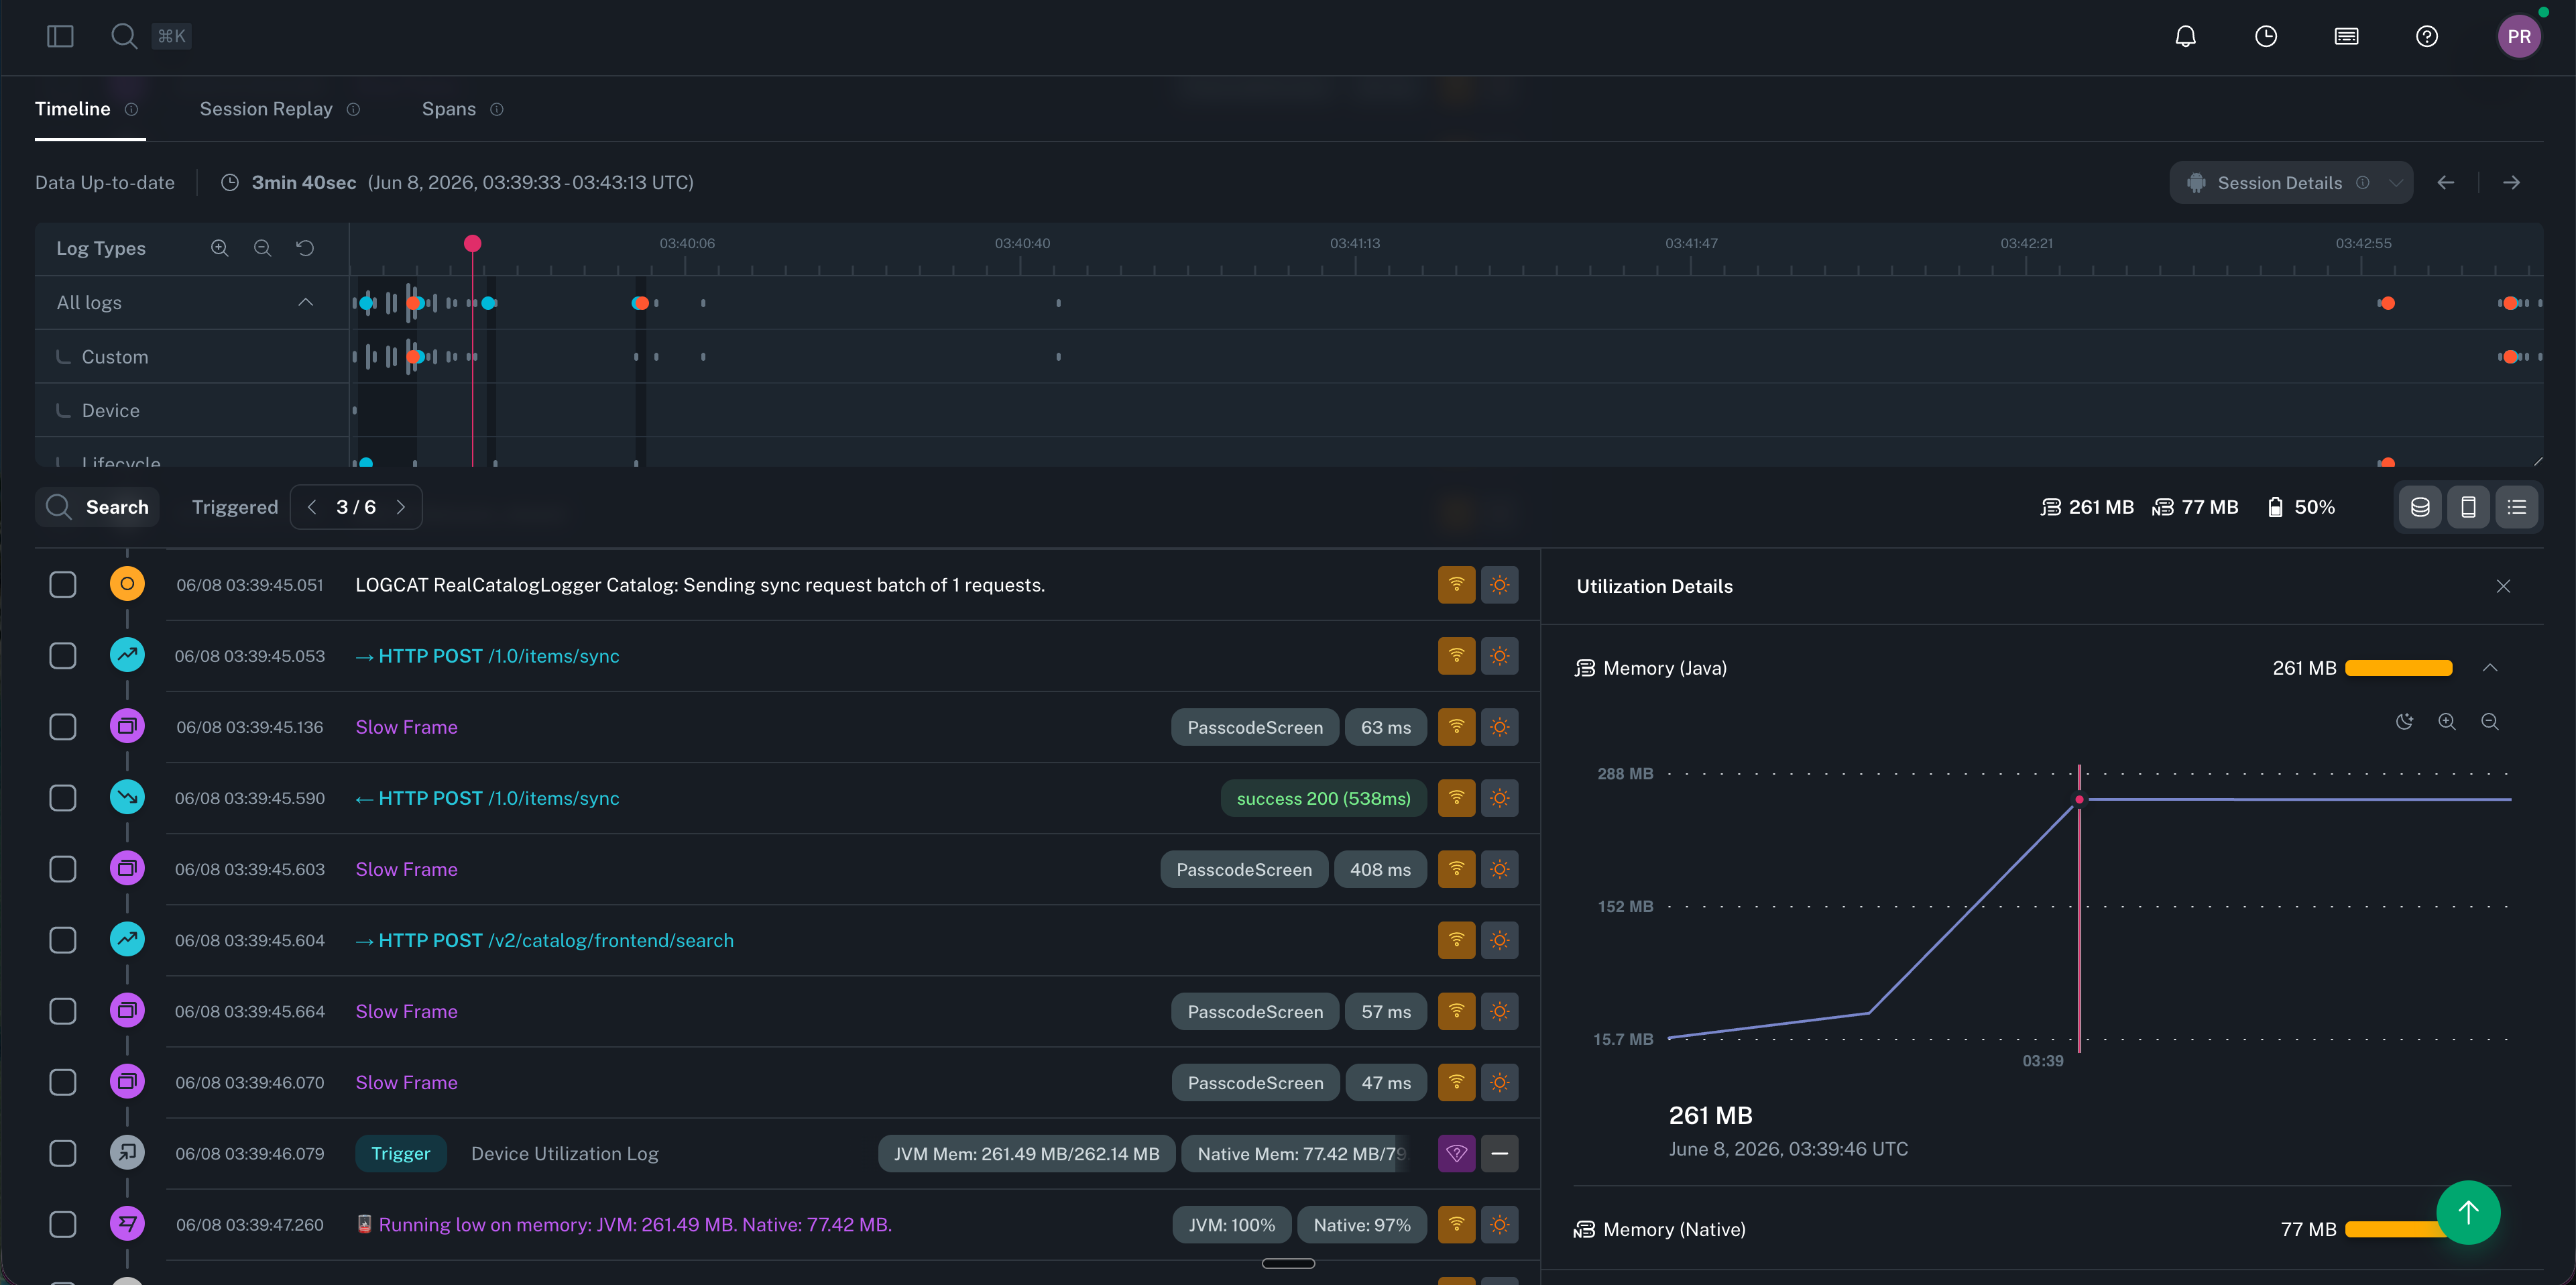Zoom in on Memory (Java) chart
This screenshot has height=1285, width=2576.
pos(2446,722)
